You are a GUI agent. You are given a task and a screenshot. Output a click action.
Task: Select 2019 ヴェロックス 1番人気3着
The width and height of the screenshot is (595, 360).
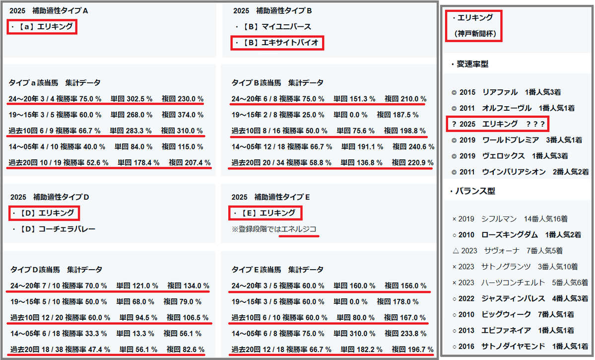click(510, 156)
